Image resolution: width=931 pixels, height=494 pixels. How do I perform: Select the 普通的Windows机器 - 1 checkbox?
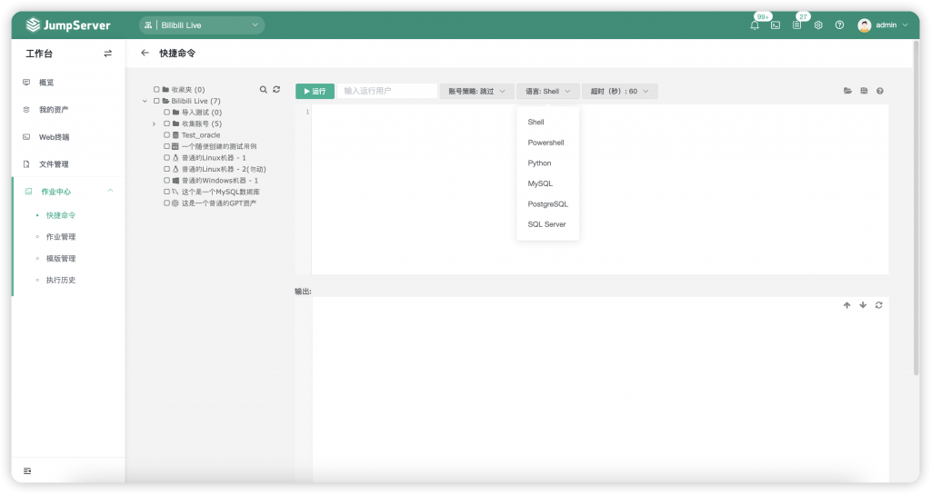(x=167, y=181)
